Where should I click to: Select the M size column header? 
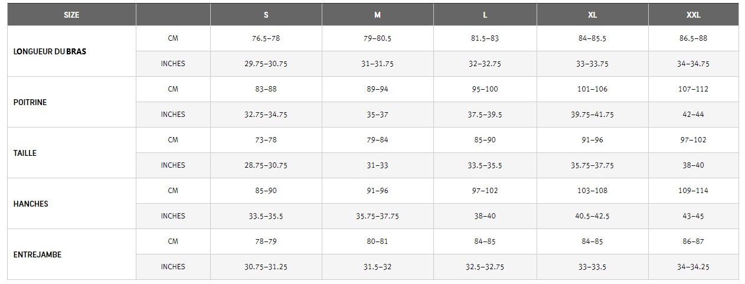coord(377,15)
